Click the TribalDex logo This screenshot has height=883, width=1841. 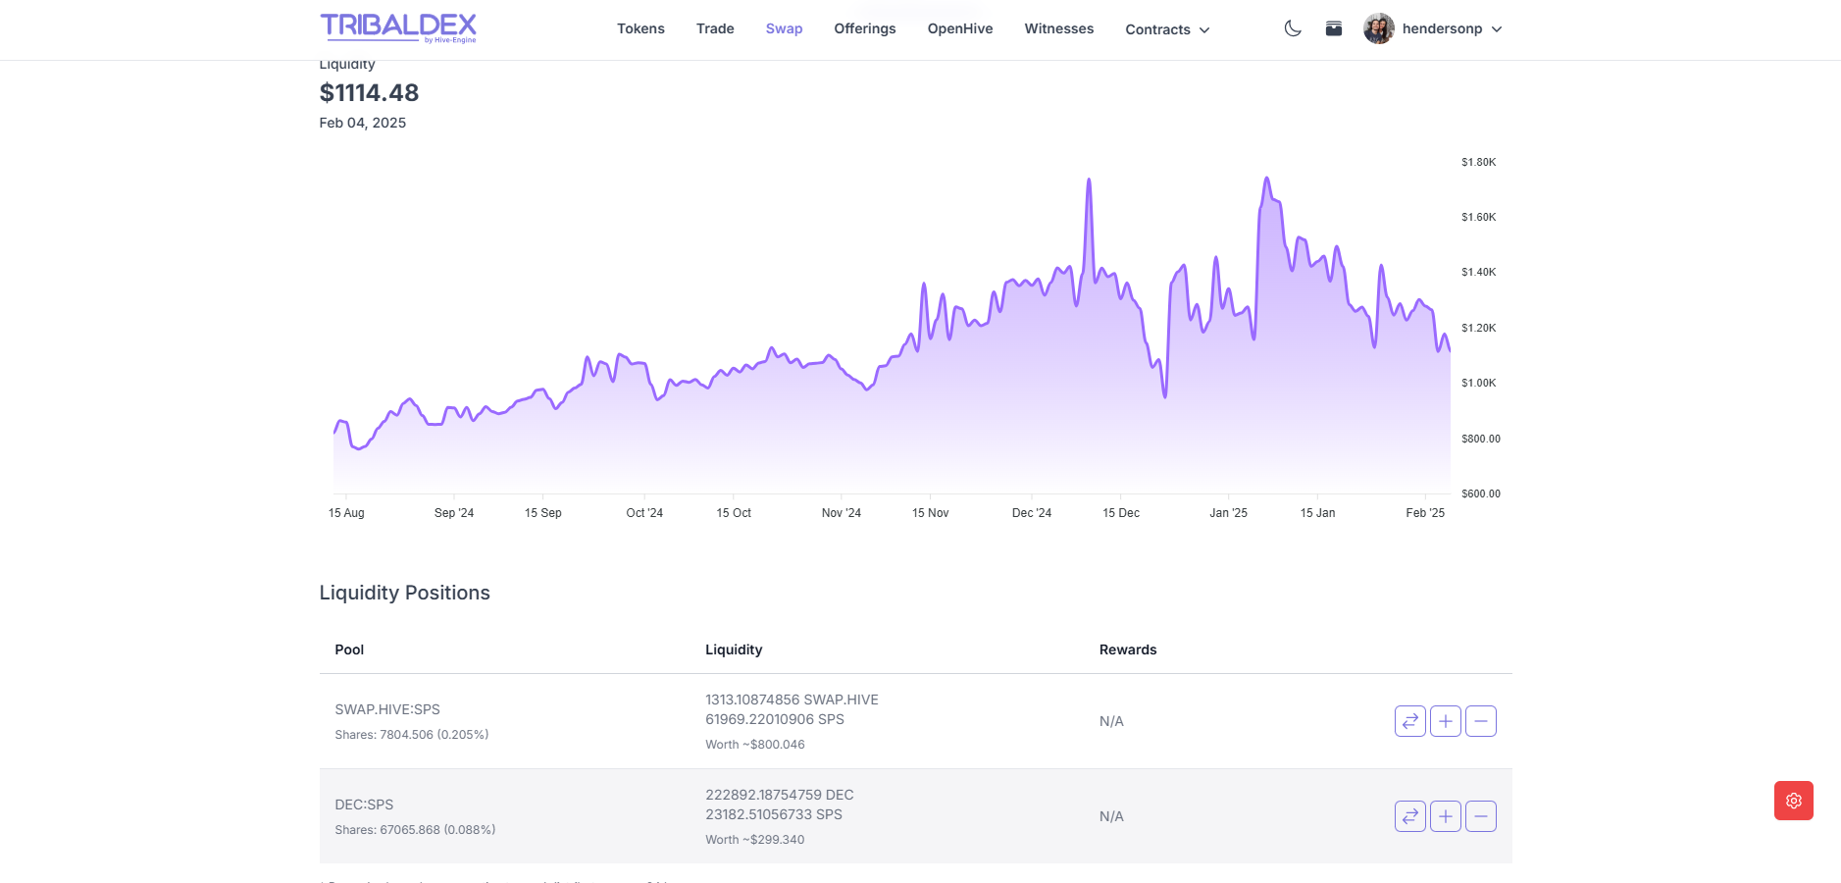(x=398, y=27)
